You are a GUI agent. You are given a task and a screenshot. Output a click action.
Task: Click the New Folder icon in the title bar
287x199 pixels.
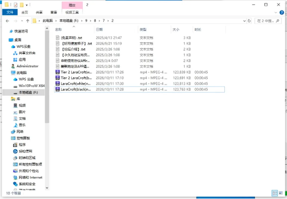point(22,5)
